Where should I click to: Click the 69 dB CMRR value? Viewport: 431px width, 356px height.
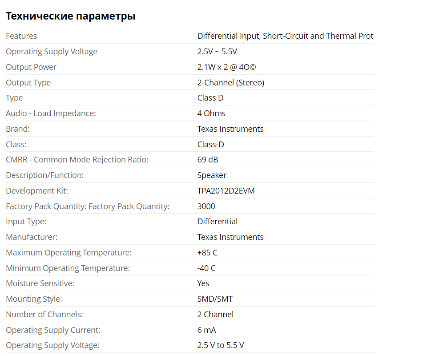pos(208,160)
